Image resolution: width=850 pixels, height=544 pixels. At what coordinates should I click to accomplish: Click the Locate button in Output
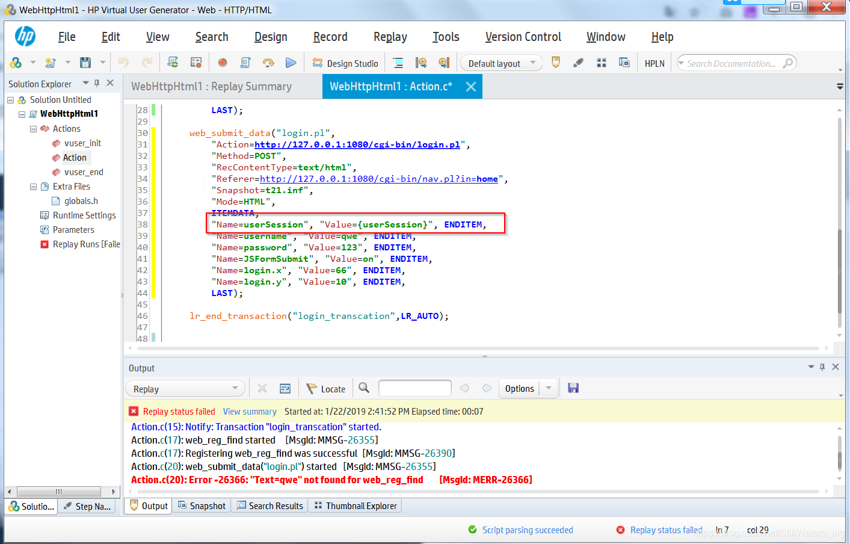[x=326, y=389]
